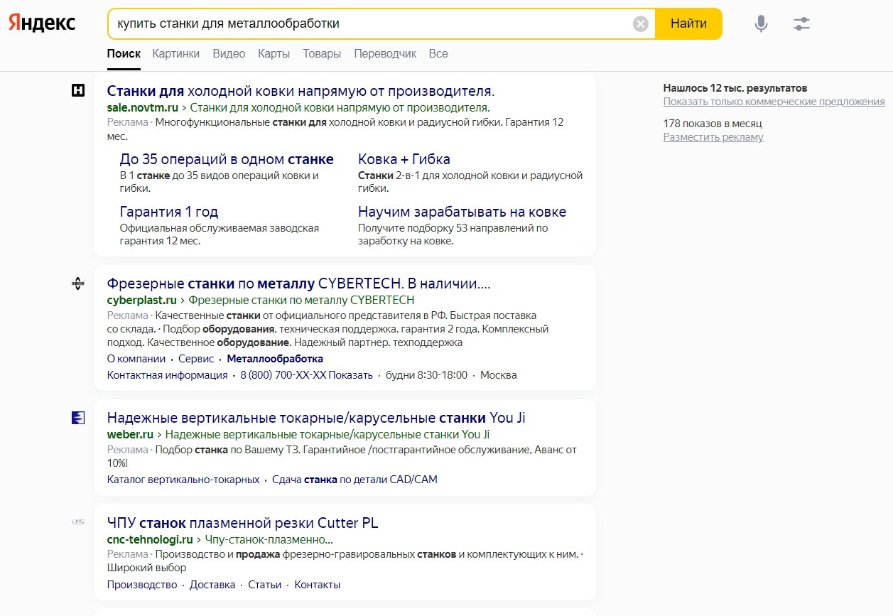
Task: Open result 'Станки для холодной ковки напрямую от производителя'
Action: coord(301,91)
